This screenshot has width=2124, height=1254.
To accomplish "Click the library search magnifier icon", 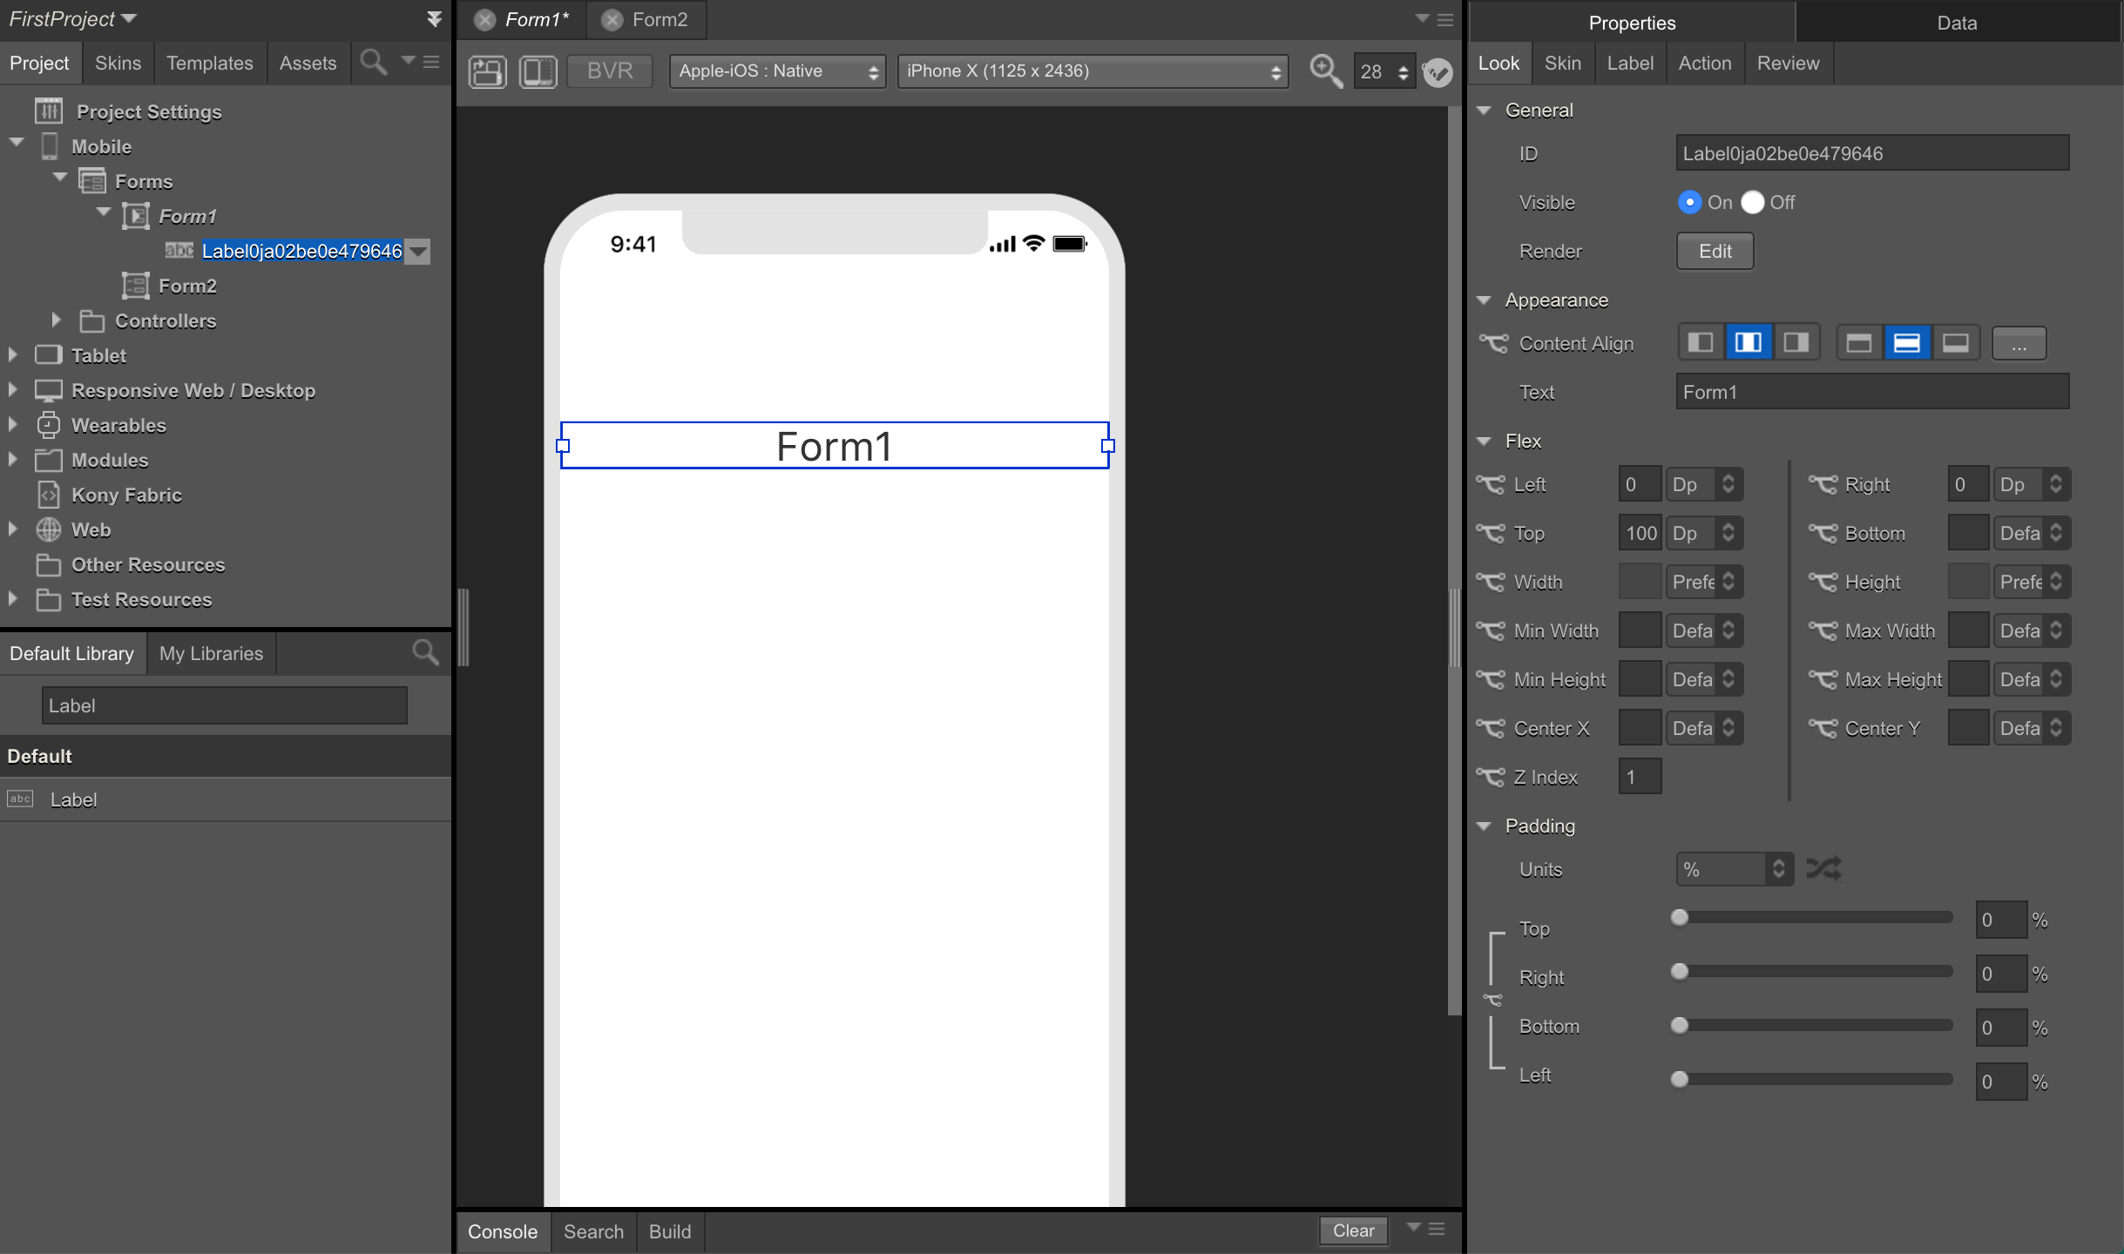I will click(x=425, y=653).
